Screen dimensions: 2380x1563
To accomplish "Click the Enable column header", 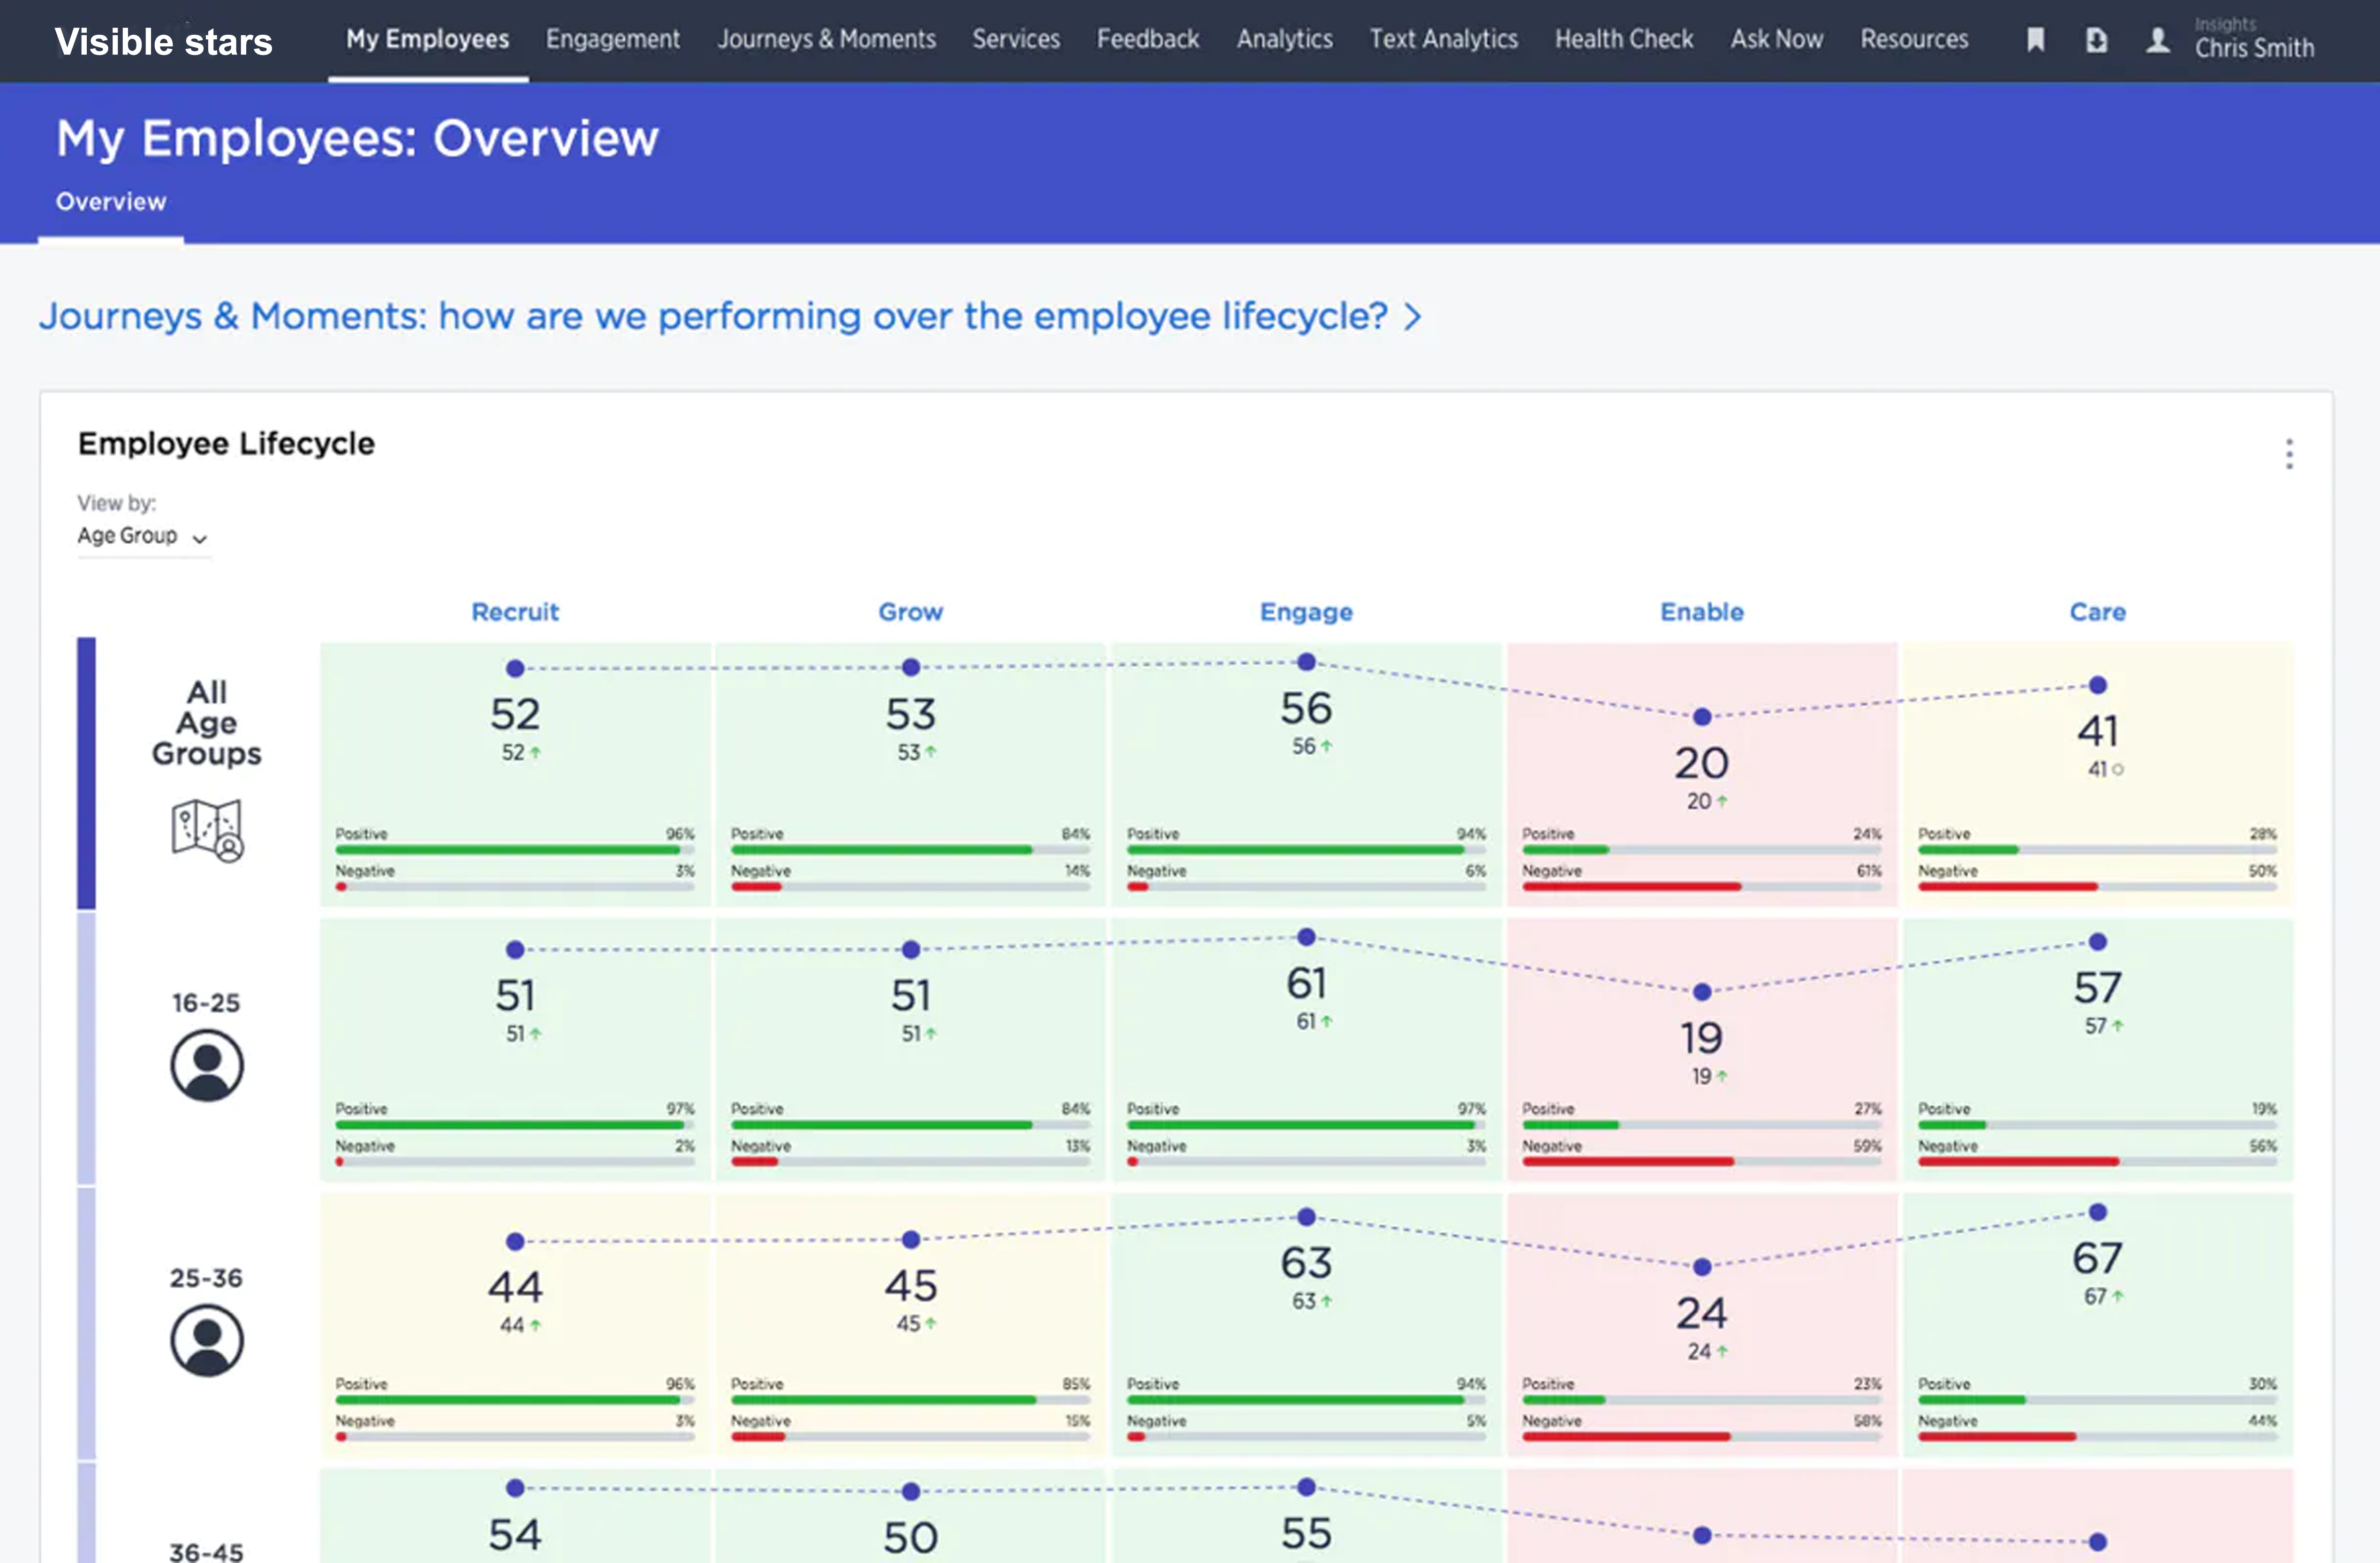I will [1701, 612].
